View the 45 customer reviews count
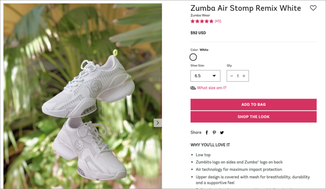 (x=218, y=21)
